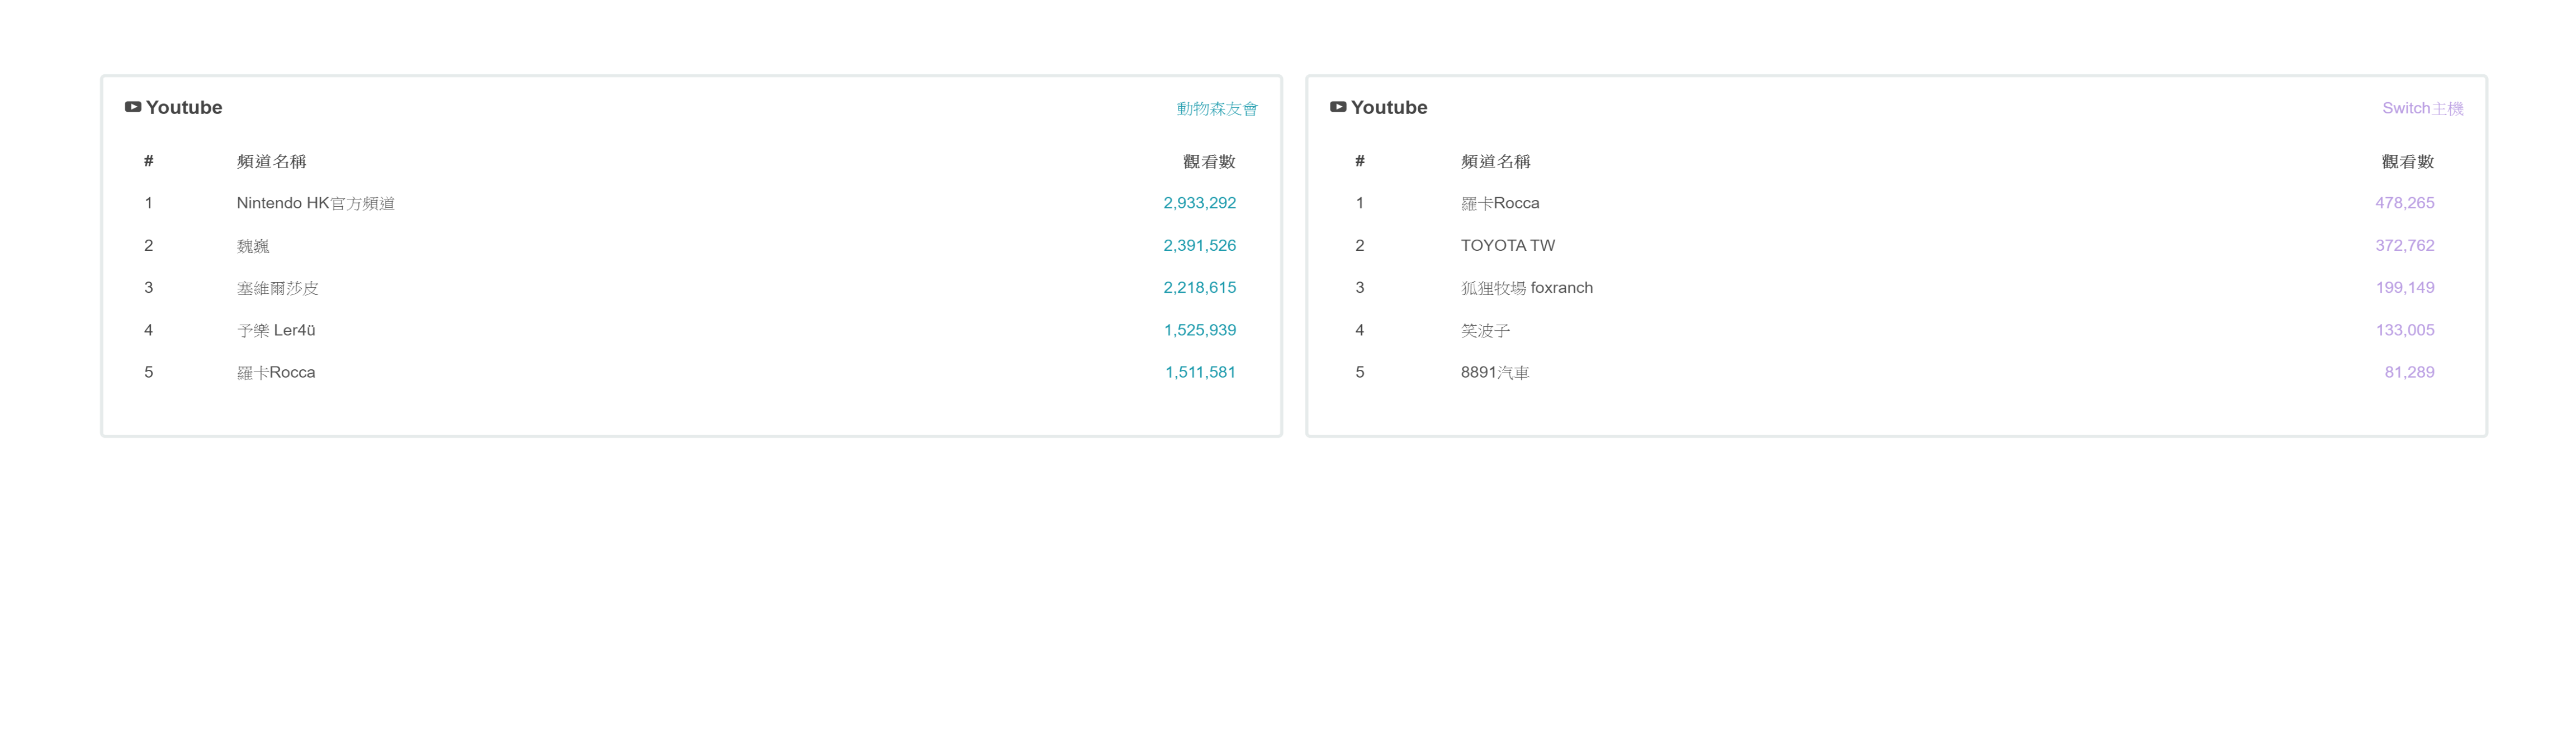2576x752 pixels.
Task: Select Nintendo HK官方頻道 channel row
Action: (x=315, y=203)
